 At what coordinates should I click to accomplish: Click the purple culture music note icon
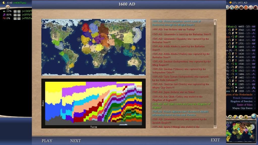[x=4, y=15]
